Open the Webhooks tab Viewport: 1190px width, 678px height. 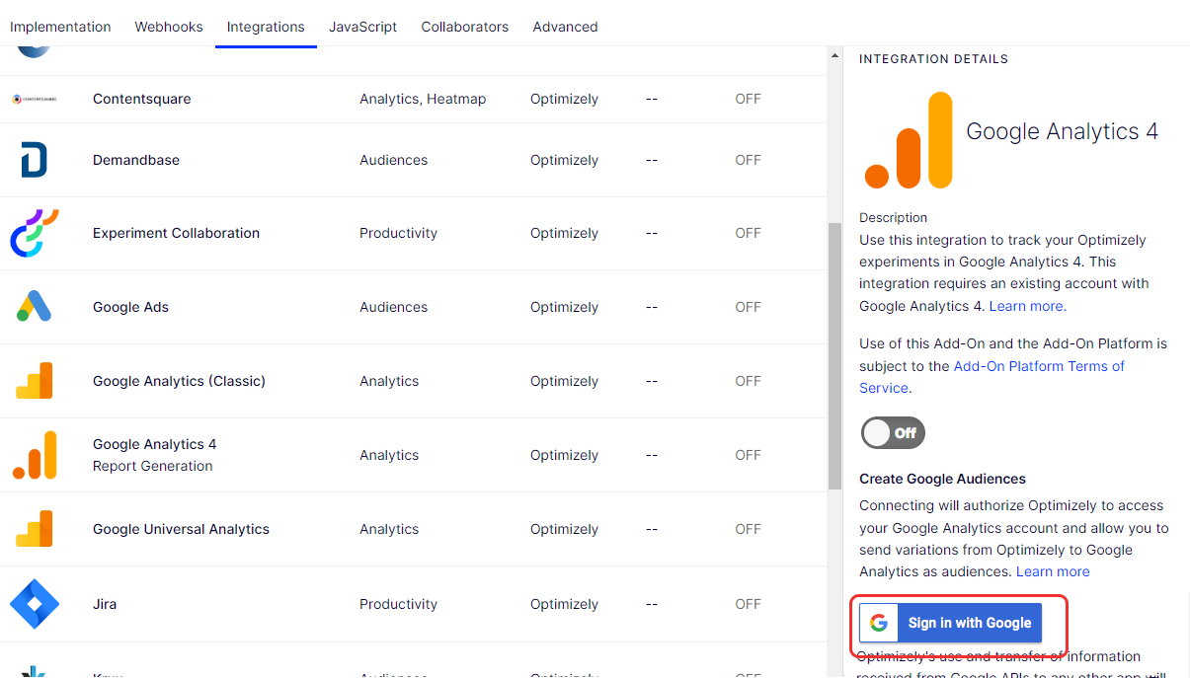click(x=169, y=27)
